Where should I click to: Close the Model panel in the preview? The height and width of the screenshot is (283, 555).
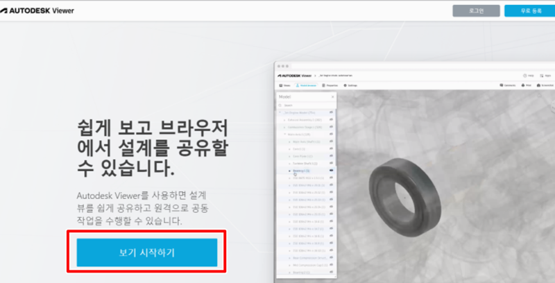[x=332, y=97]
